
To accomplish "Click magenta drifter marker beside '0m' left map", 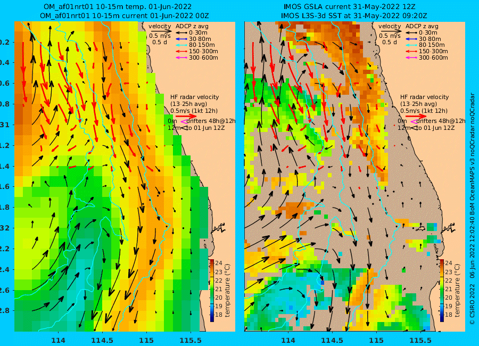I will [x=184, y=122].
